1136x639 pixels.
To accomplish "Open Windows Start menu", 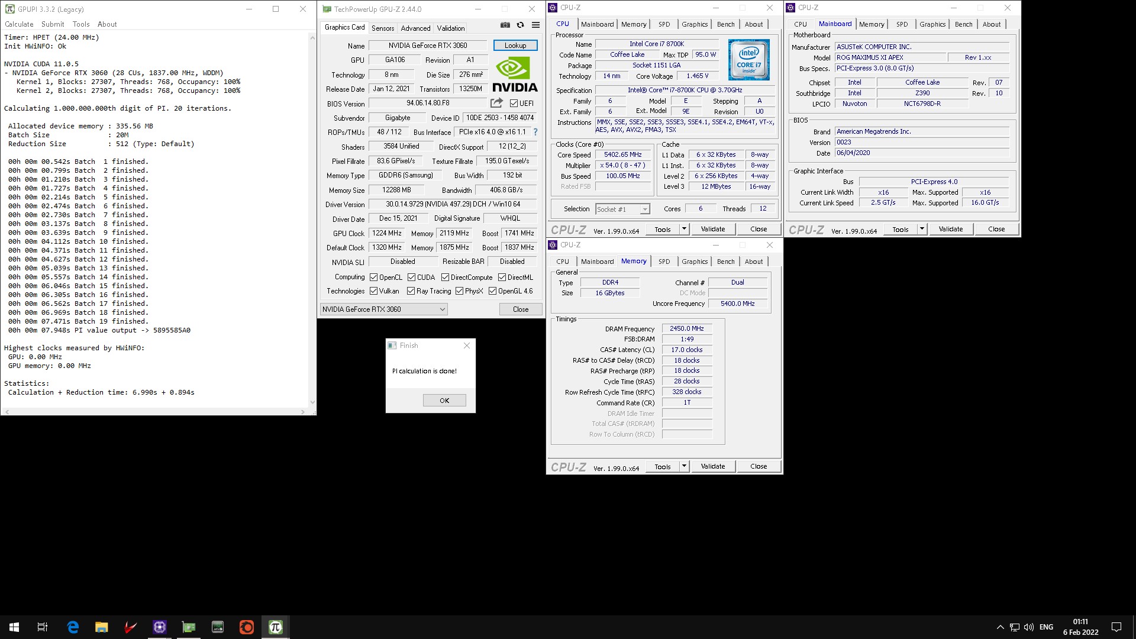I will coord(14,627).
